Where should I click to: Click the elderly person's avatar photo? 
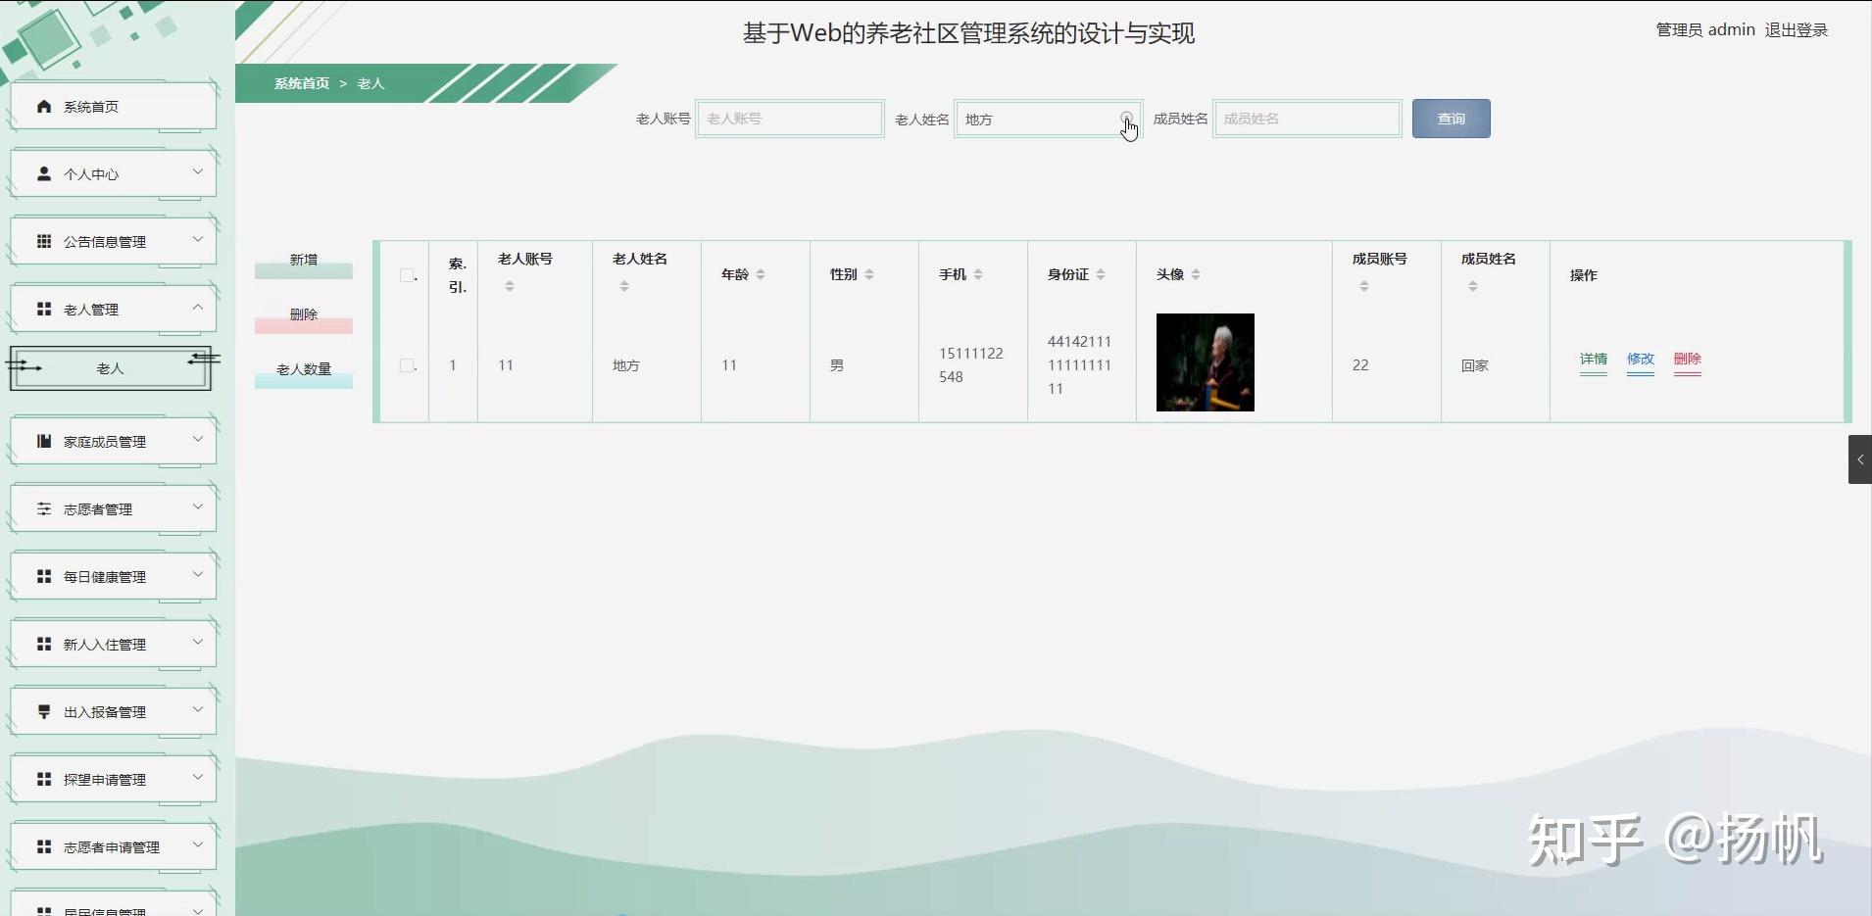(x=1205, y=362)
